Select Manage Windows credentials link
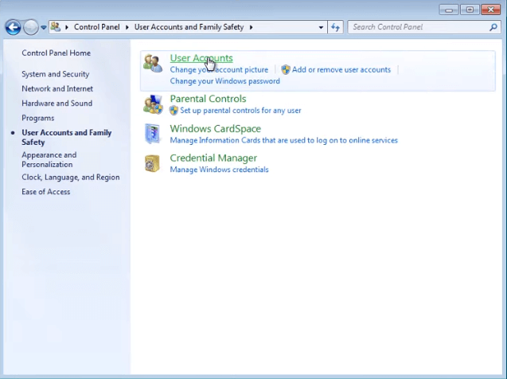The width and height of the screenshot is (507, 379). pos(219,170)
